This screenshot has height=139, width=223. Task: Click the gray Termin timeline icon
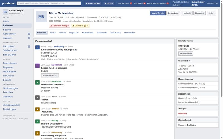click(x=37, y=97)
